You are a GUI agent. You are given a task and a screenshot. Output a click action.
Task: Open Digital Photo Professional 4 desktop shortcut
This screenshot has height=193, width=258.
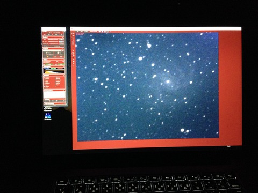click(48, 109)
